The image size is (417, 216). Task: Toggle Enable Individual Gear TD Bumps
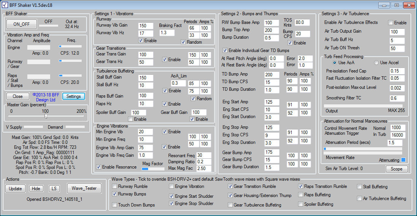pos(225,50)
